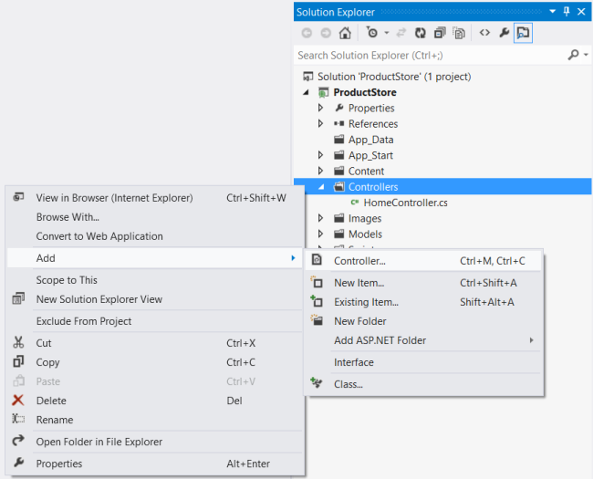Image resolution: width=593 pixels, height=479 pixels.
Task: Select New Folder in the submenu
Action: point(360,321)
